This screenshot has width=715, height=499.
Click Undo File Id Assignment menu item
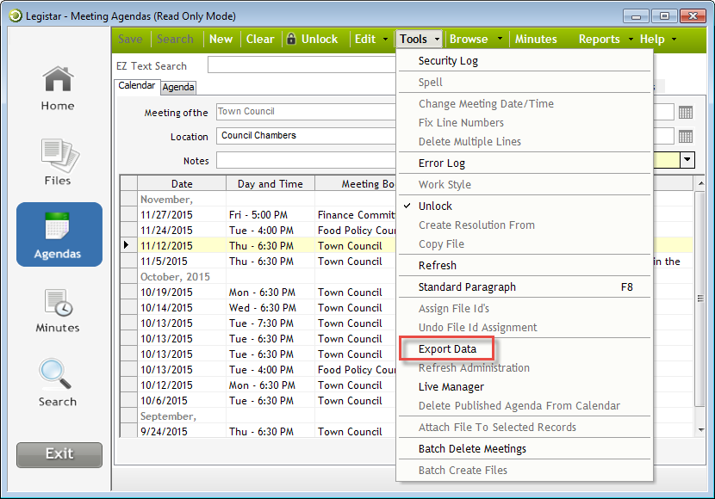(525, 328)
